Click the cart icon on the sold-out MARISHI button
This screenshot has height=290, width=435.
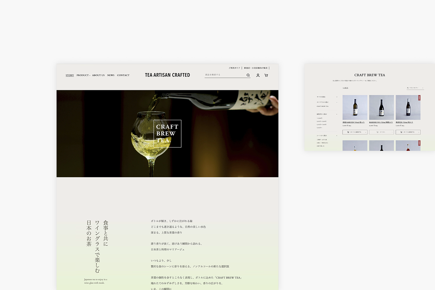377,132
